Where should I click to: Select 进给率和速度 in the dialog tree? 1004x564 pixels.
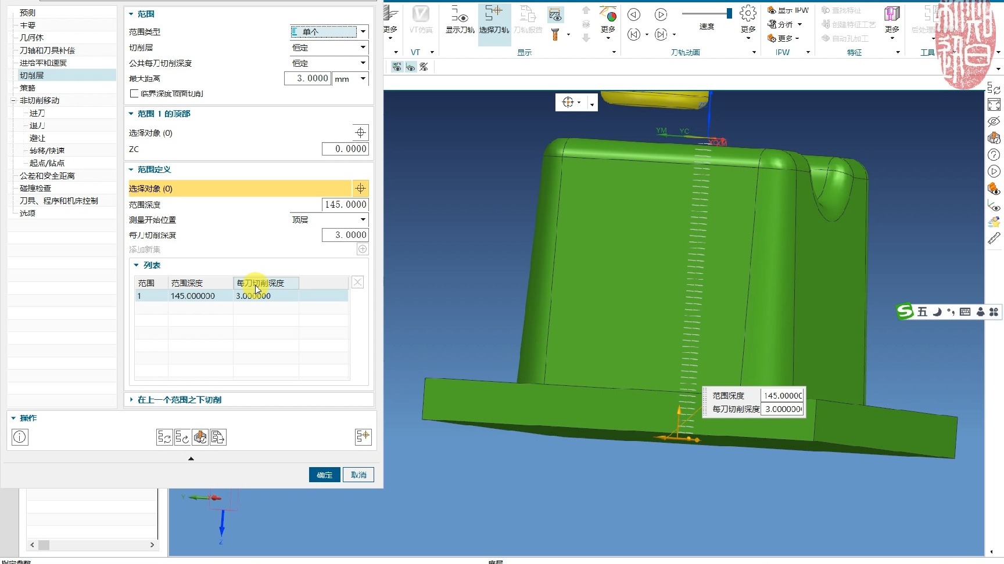[44, 63]
